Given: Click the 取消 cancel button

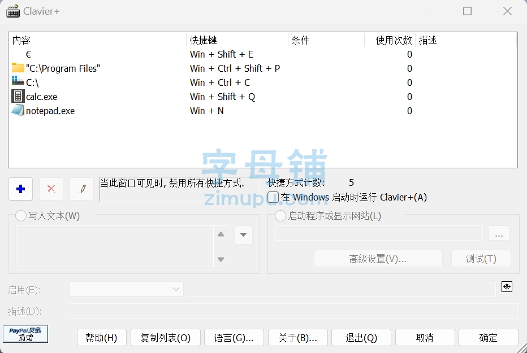Looking at the screenshot, I should tap(425, 338).
